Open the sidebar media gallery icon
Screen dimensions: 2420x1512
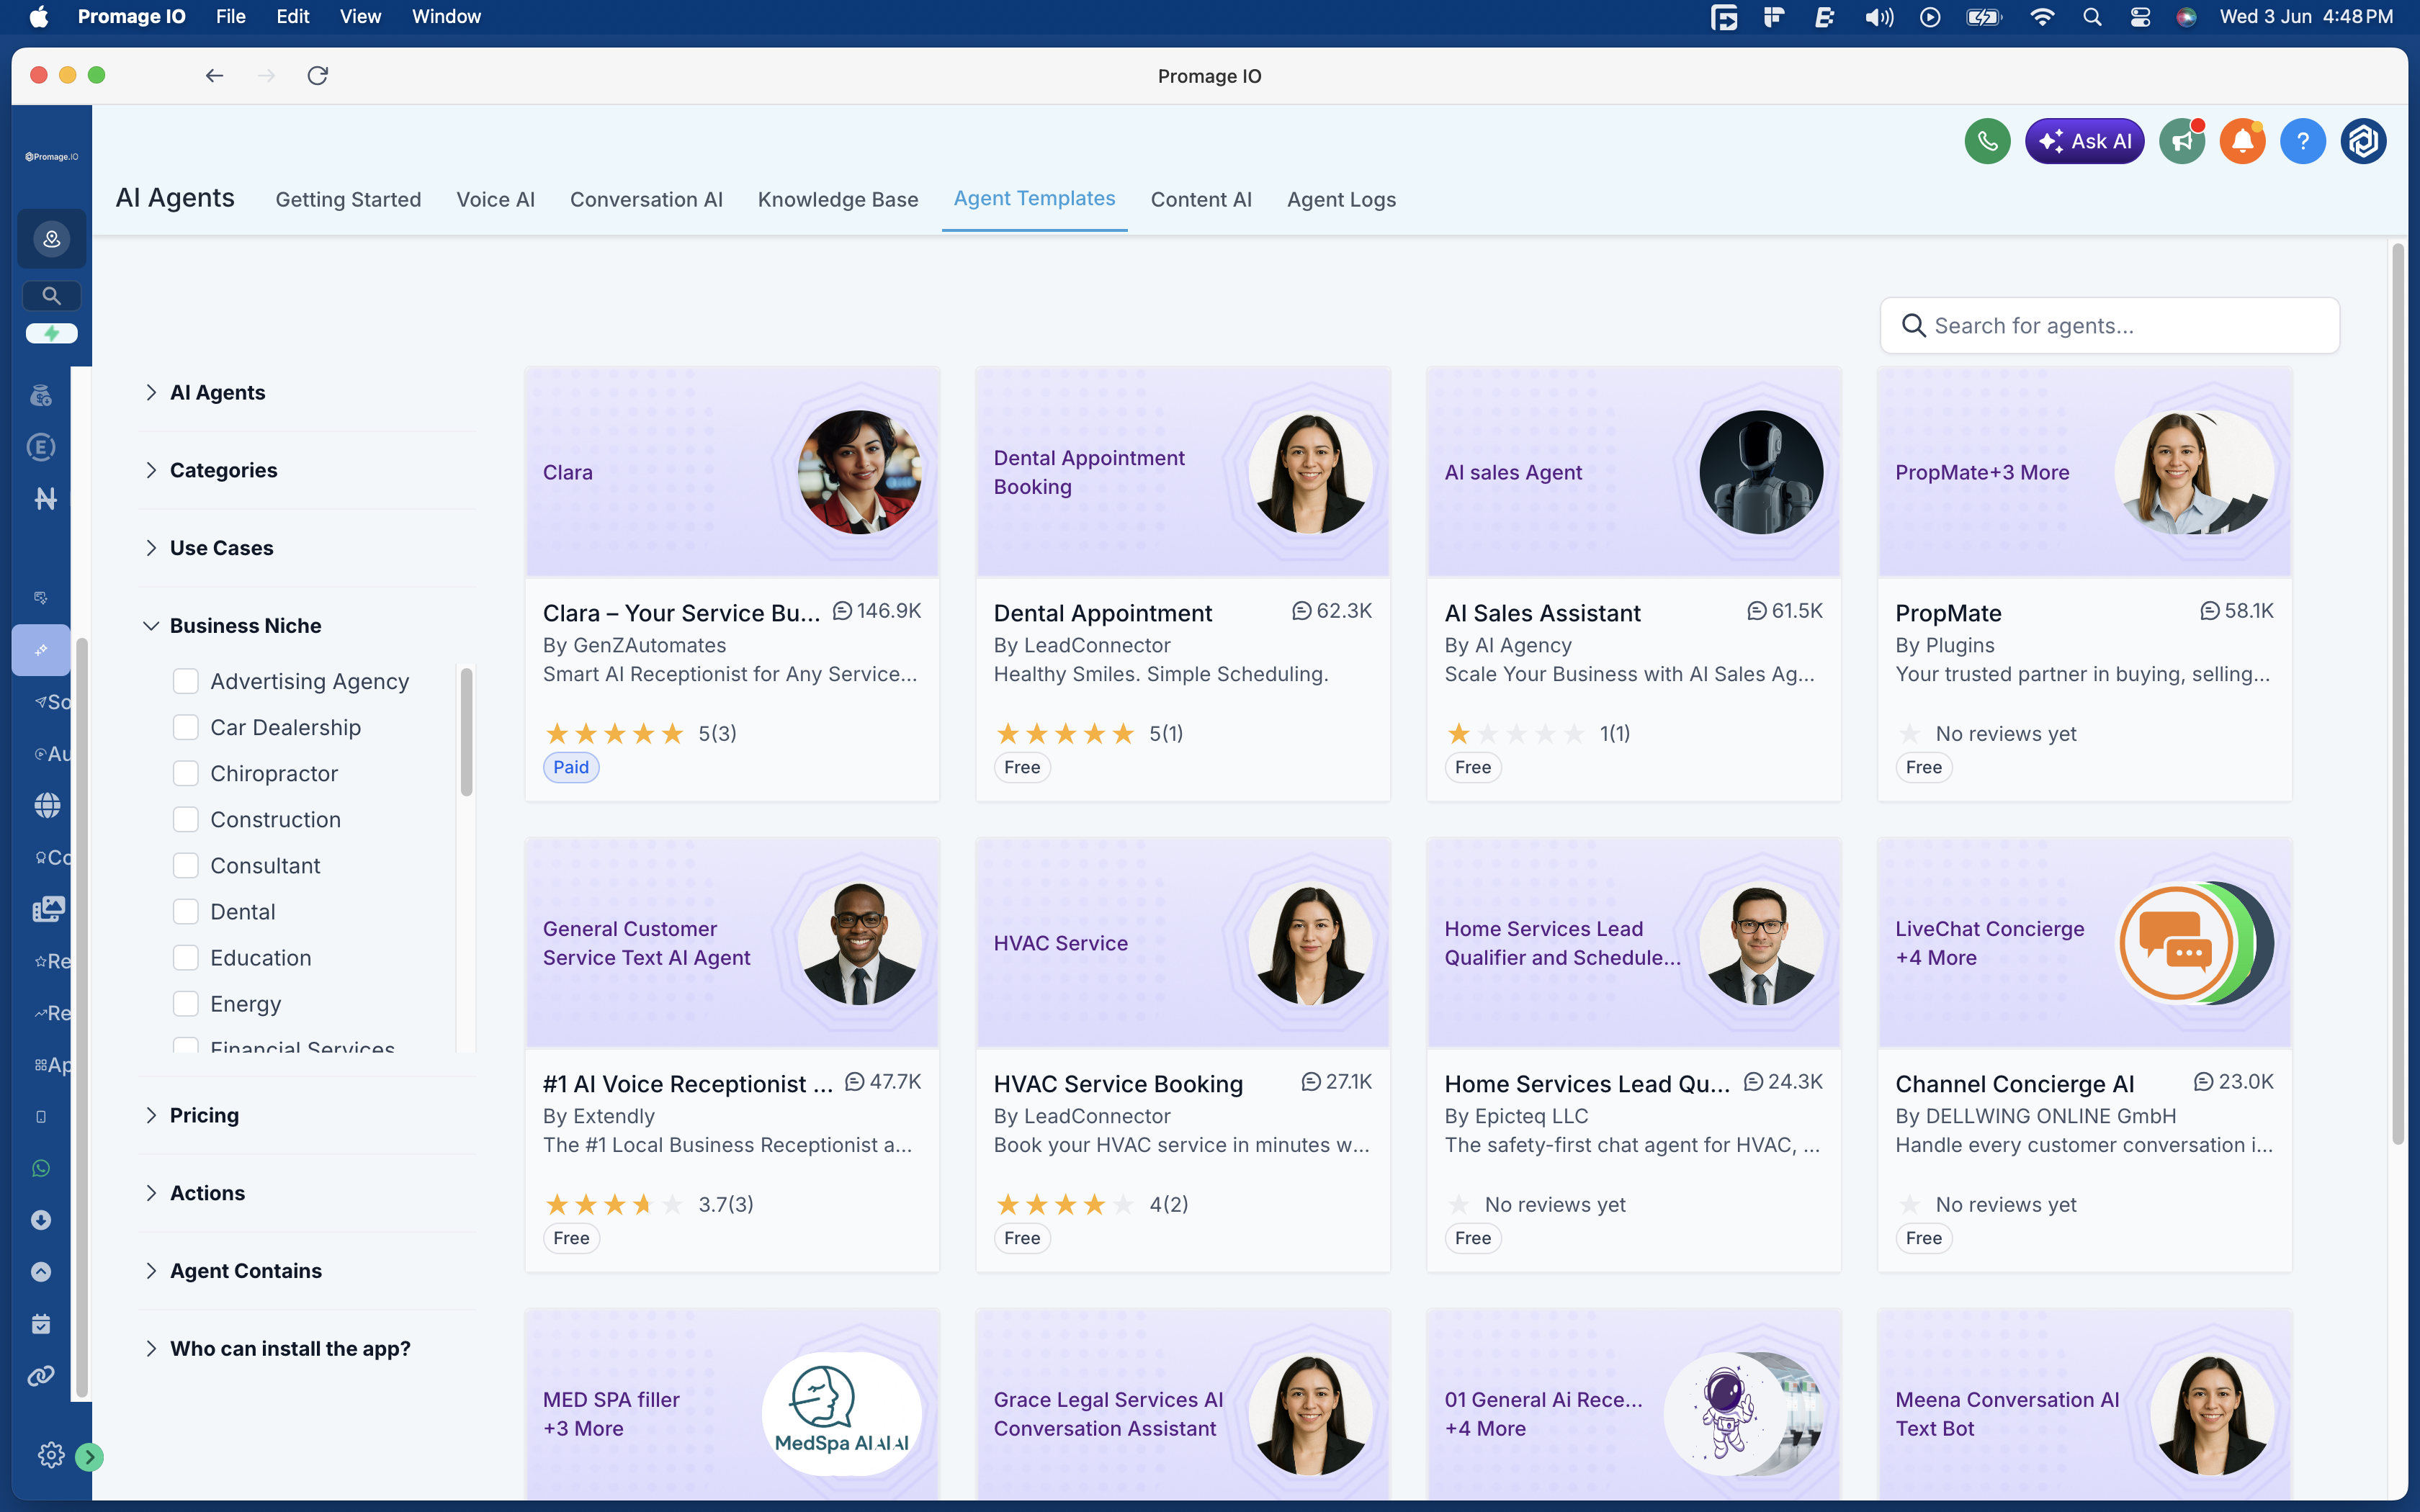48,908
